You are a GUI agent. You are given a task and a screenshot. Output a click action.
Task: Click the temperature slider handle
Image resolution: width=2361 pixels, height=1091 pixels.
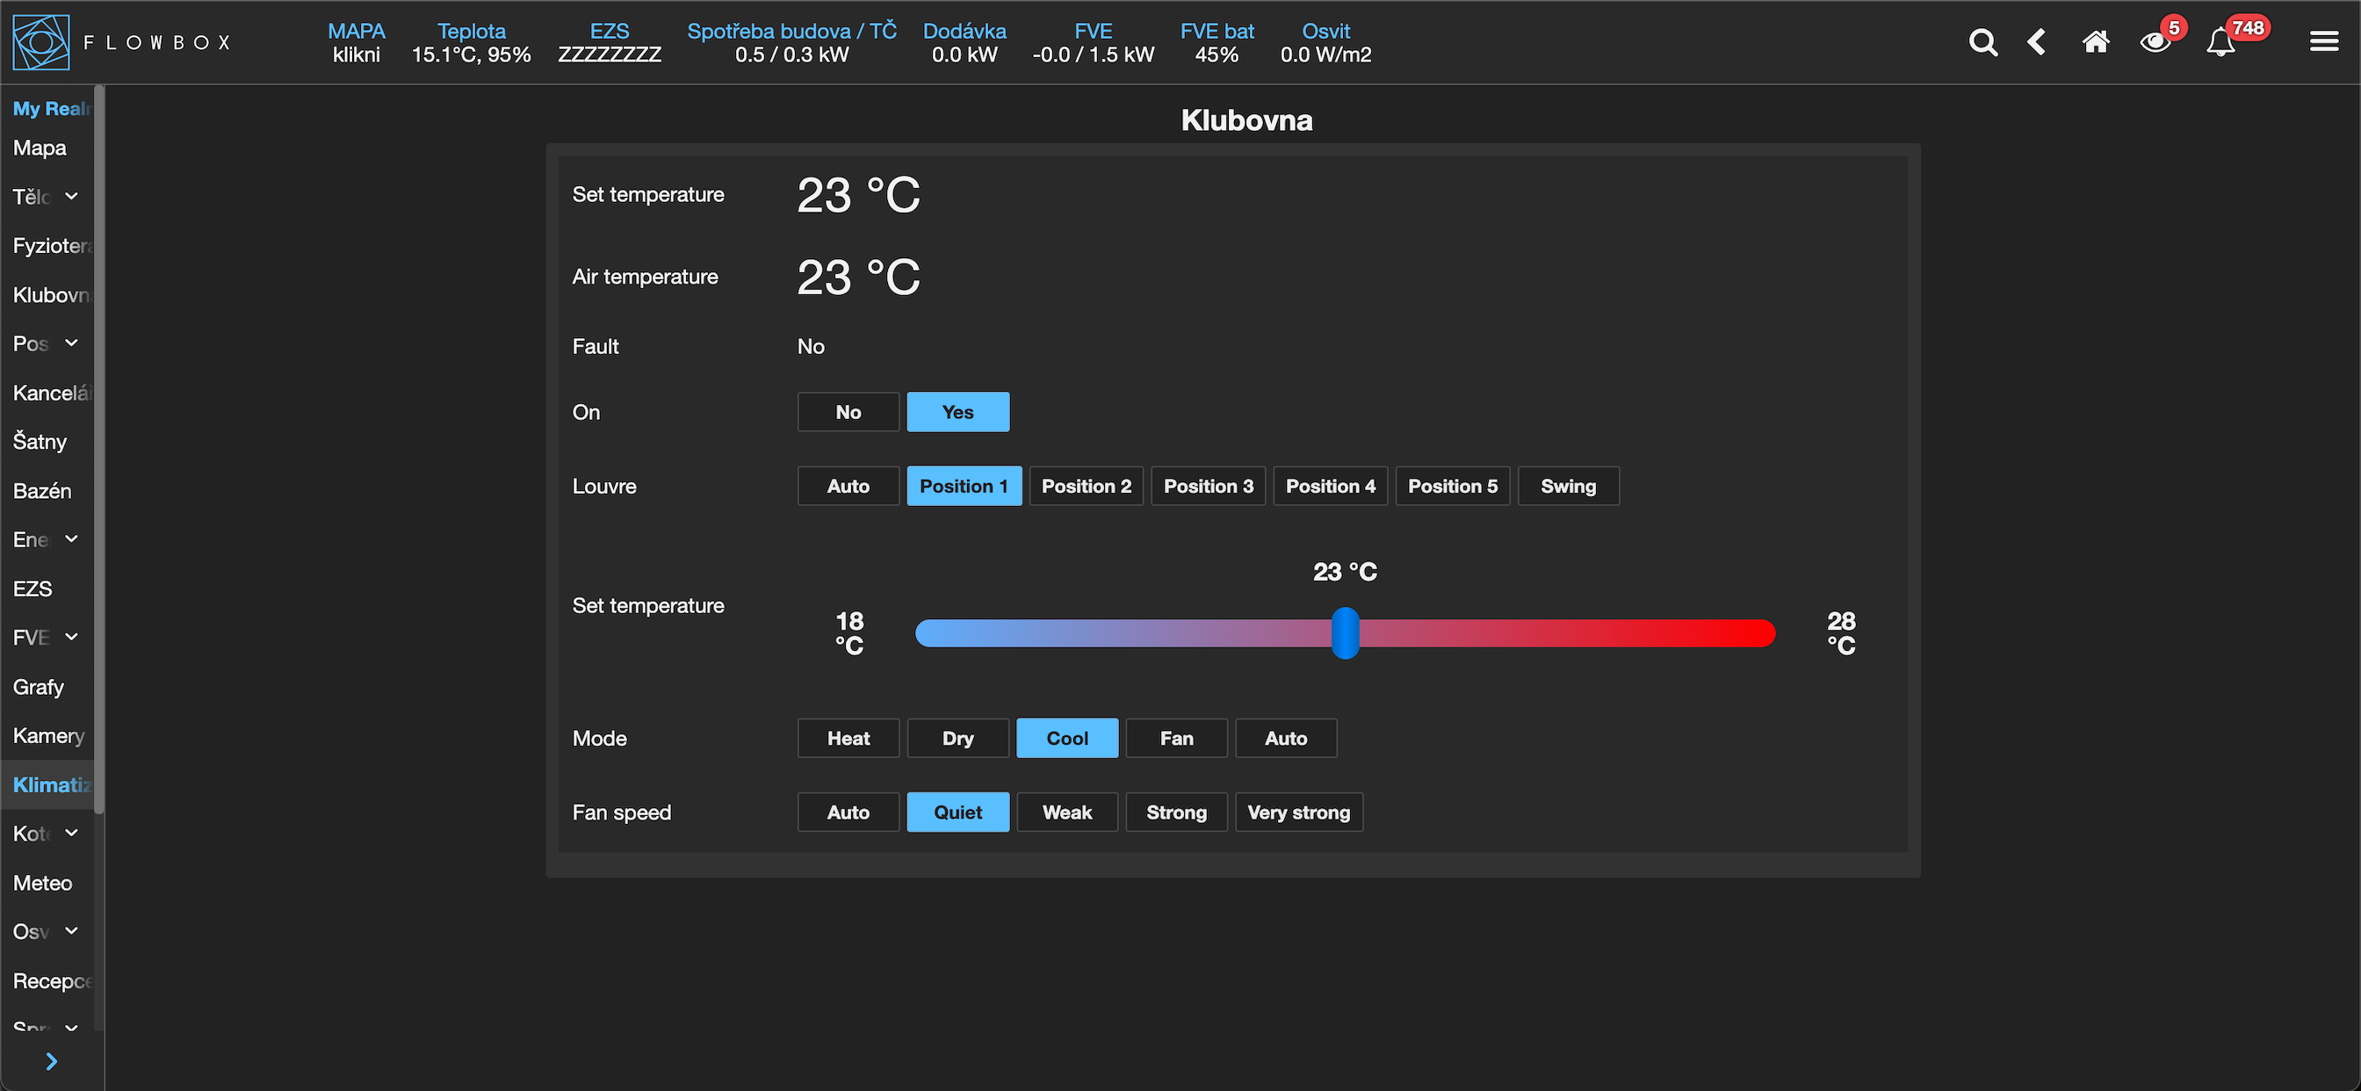[x=1345, y=632]
